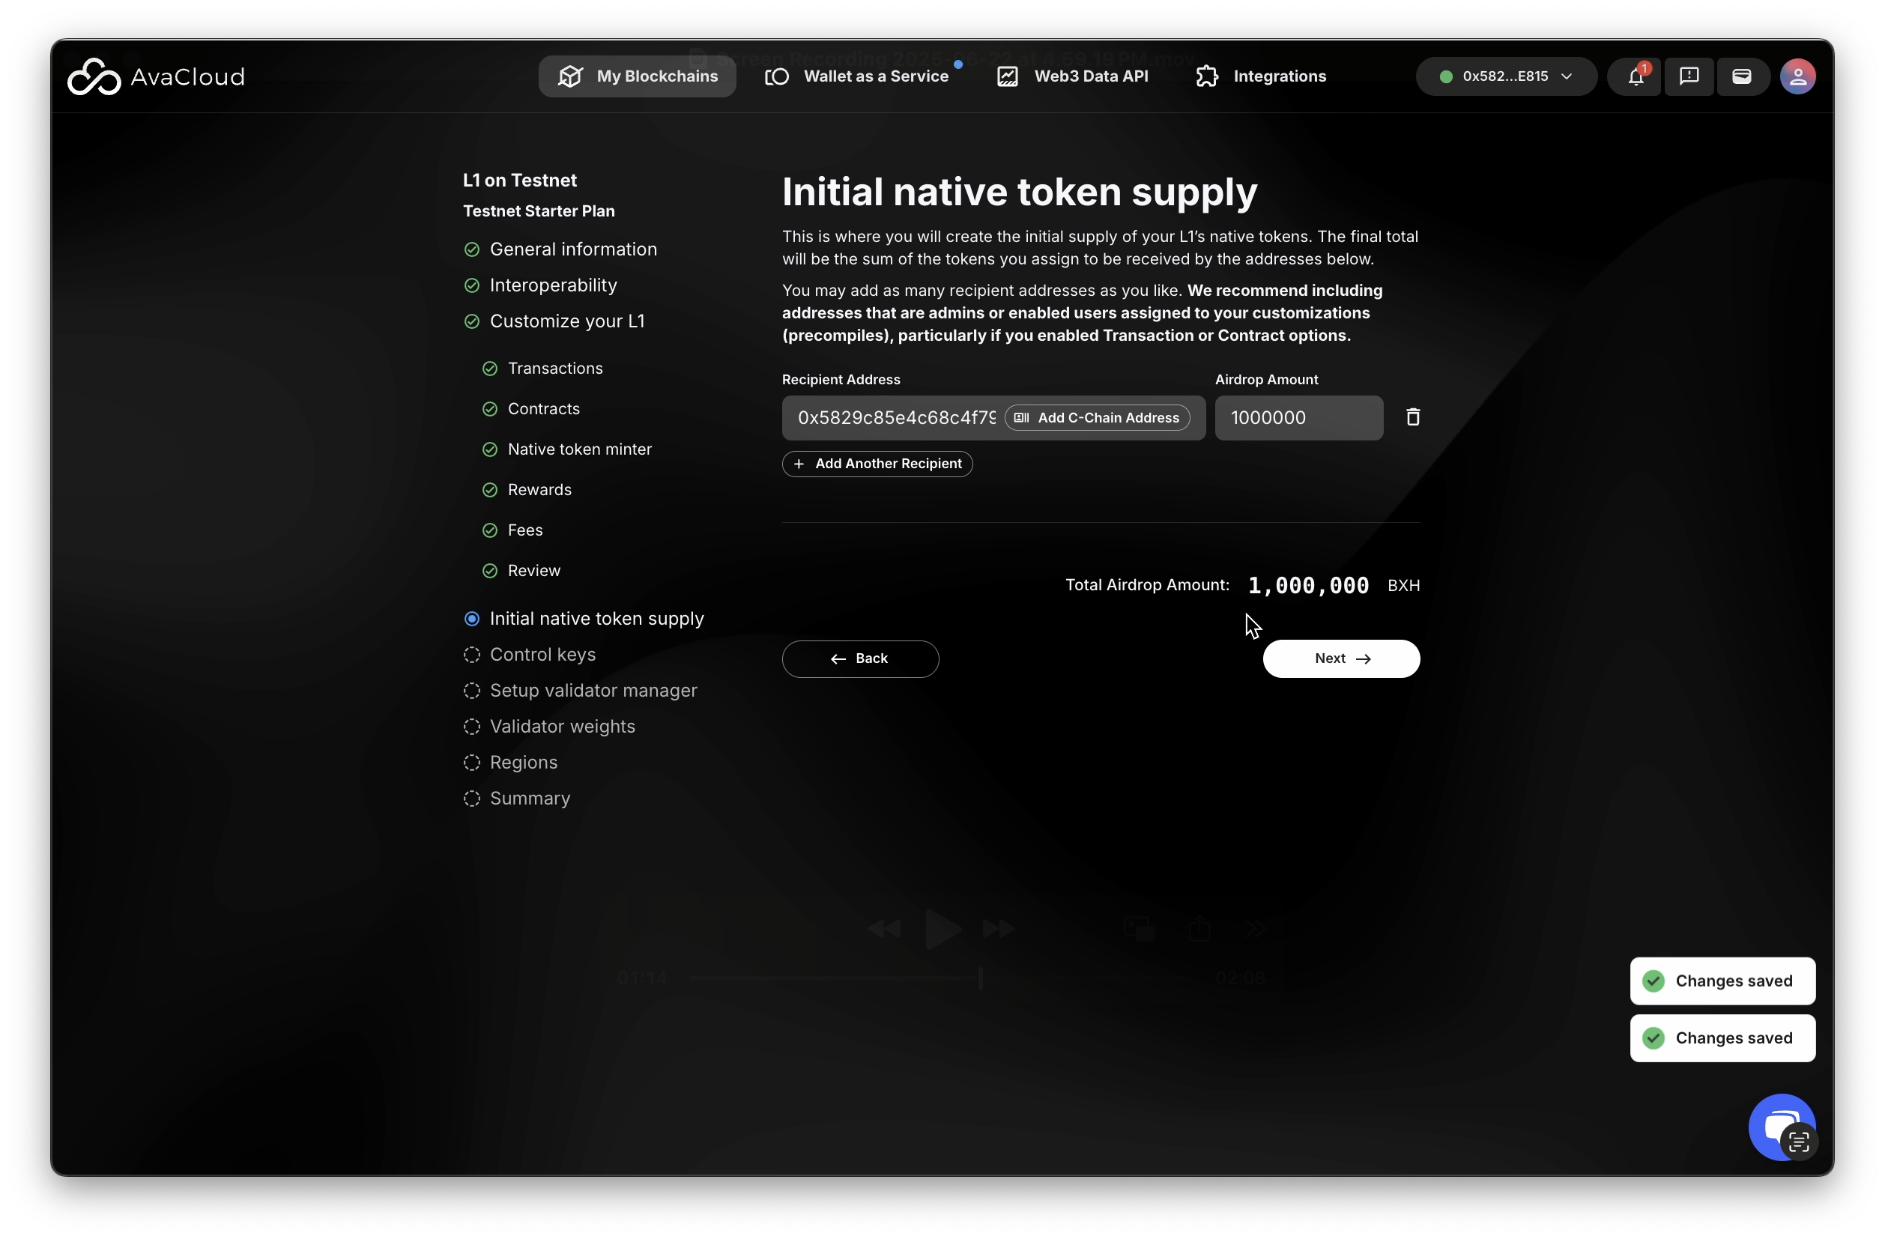Click the billing card icon
Screen dimensions: 1885x1239
pyautogui.click(x=1741, y=77)
